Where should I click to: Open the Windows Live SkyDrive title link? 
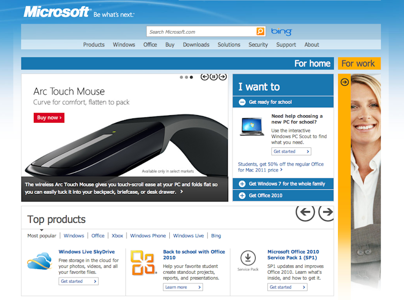[87, 252]
